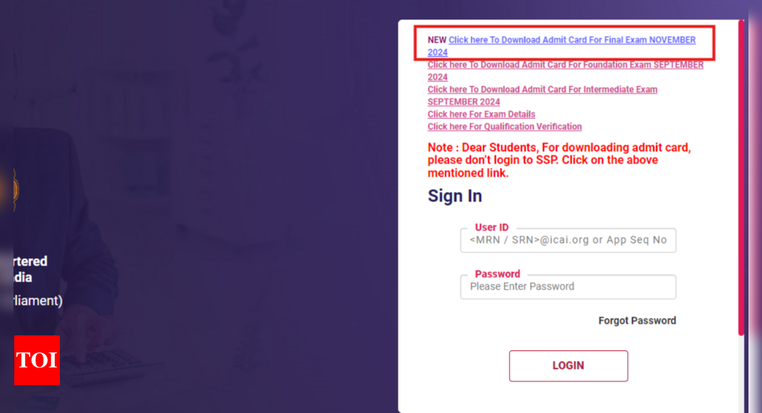Click the NEW badge before the first link
The width and height of the screenshot is (762, 413).
[437, 40]
